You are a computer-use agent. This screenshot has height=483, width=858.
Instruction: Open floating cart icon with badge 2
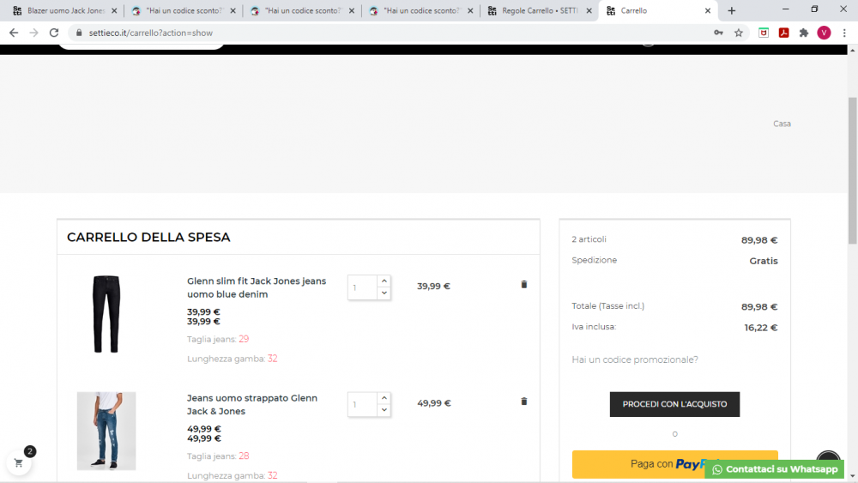[19, 462]
